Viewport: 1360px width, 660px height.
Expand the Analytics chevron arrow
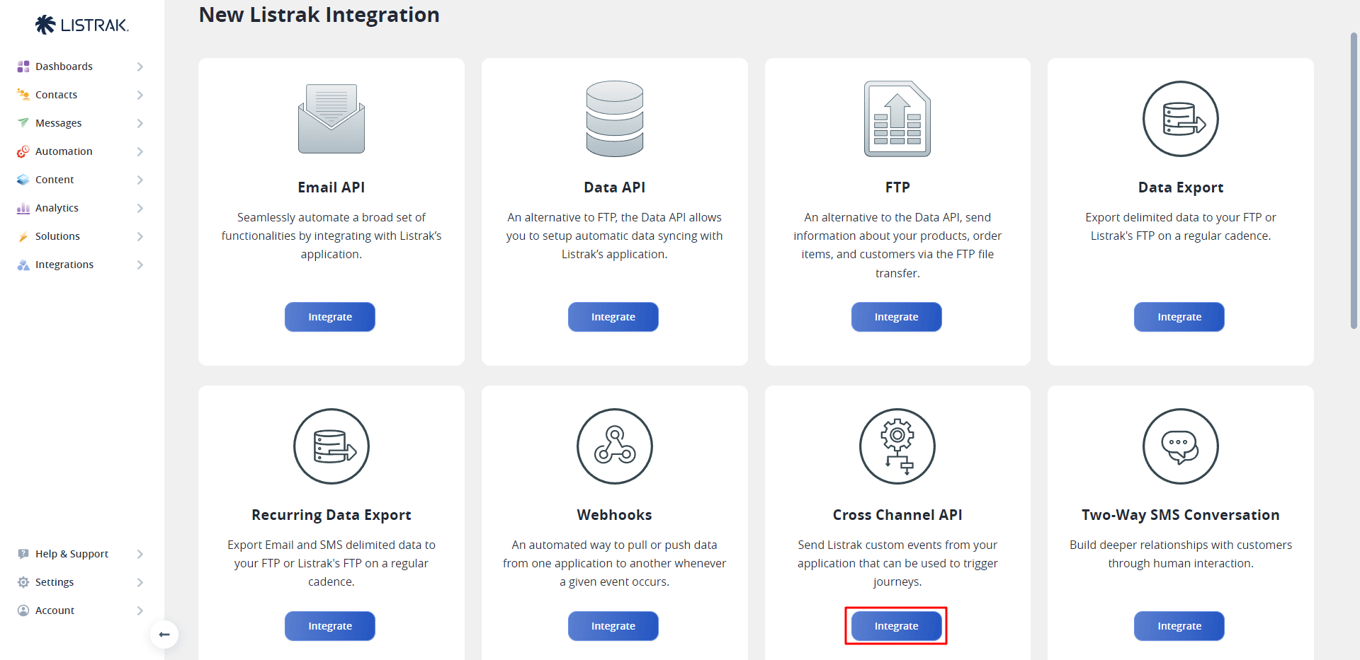[x=140, y=208]
